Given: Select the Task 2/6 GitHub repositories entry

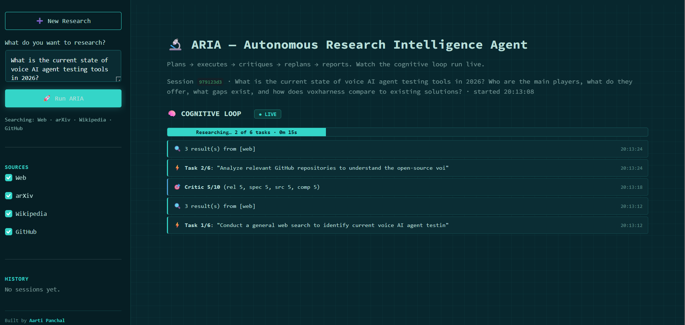Looking at the screenshot, I should click(x=407, y=168).
